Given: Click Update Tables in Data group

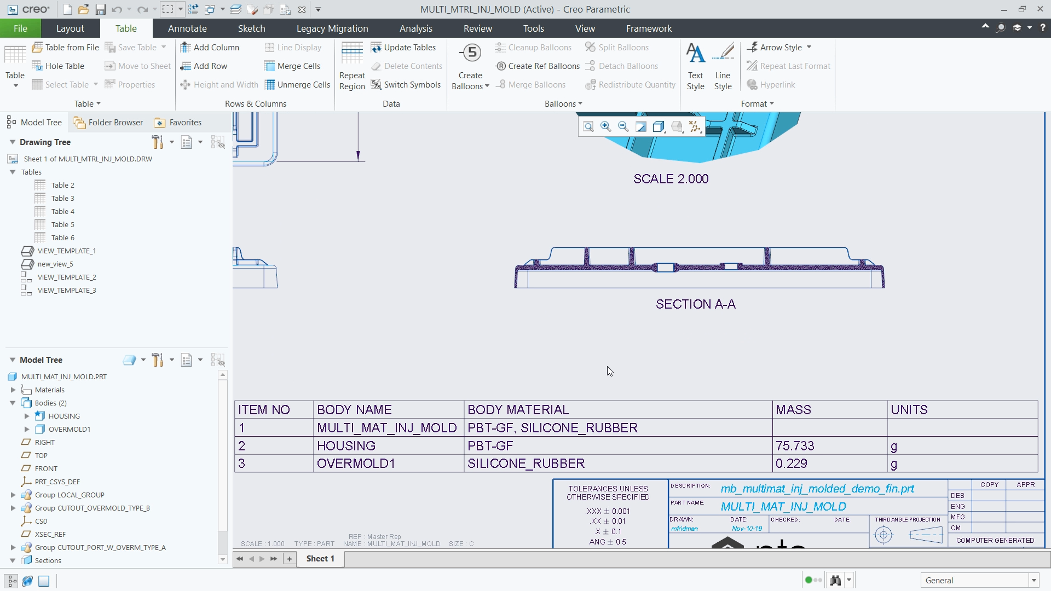Looking at the screenshot, I should coord(403,48).
